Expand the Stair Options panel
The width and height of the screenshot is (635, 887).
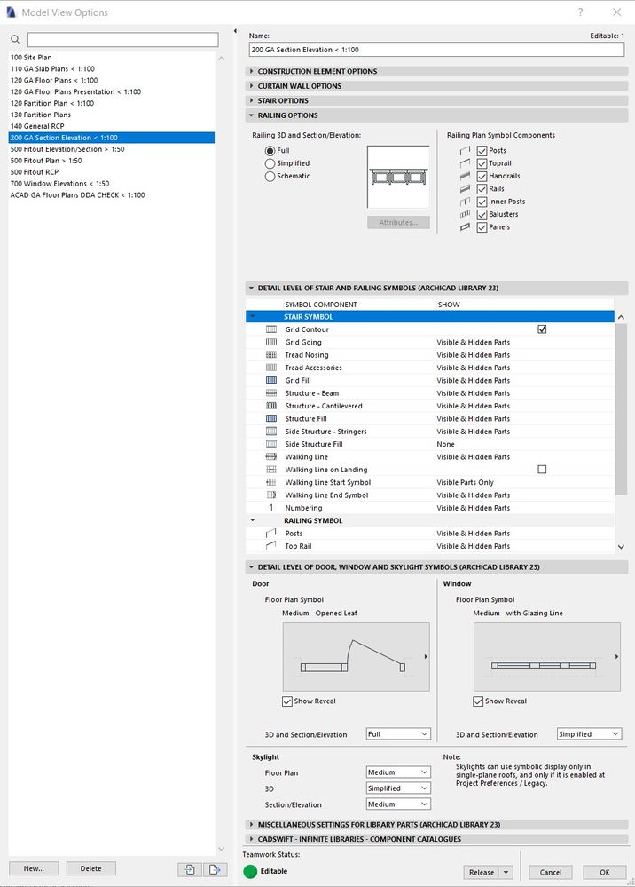[x=436, y=100]
